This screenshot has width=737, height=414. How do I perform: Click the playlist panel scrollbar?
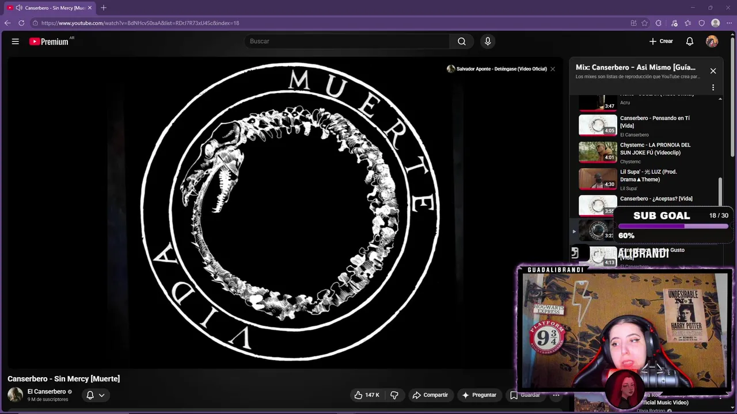pos(720,191)
